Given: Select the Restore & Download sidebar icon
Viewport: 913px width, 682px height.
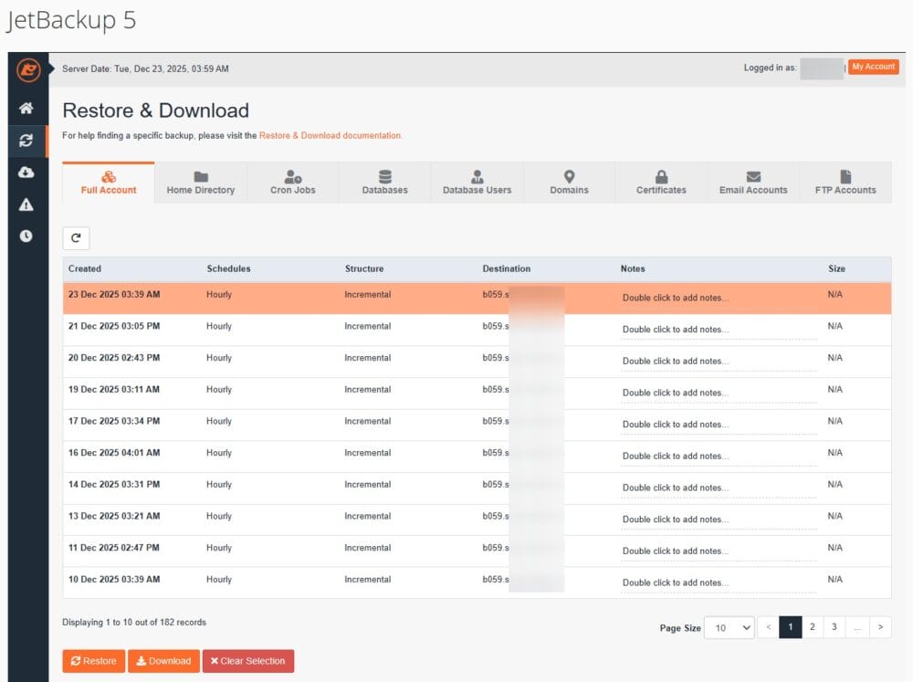Looking at the screenshot, I should tap(26, 141).
